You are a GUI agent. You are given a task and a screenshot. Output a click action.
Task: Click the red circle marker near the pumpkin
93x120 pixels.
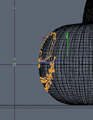click(x=44, y=38)
